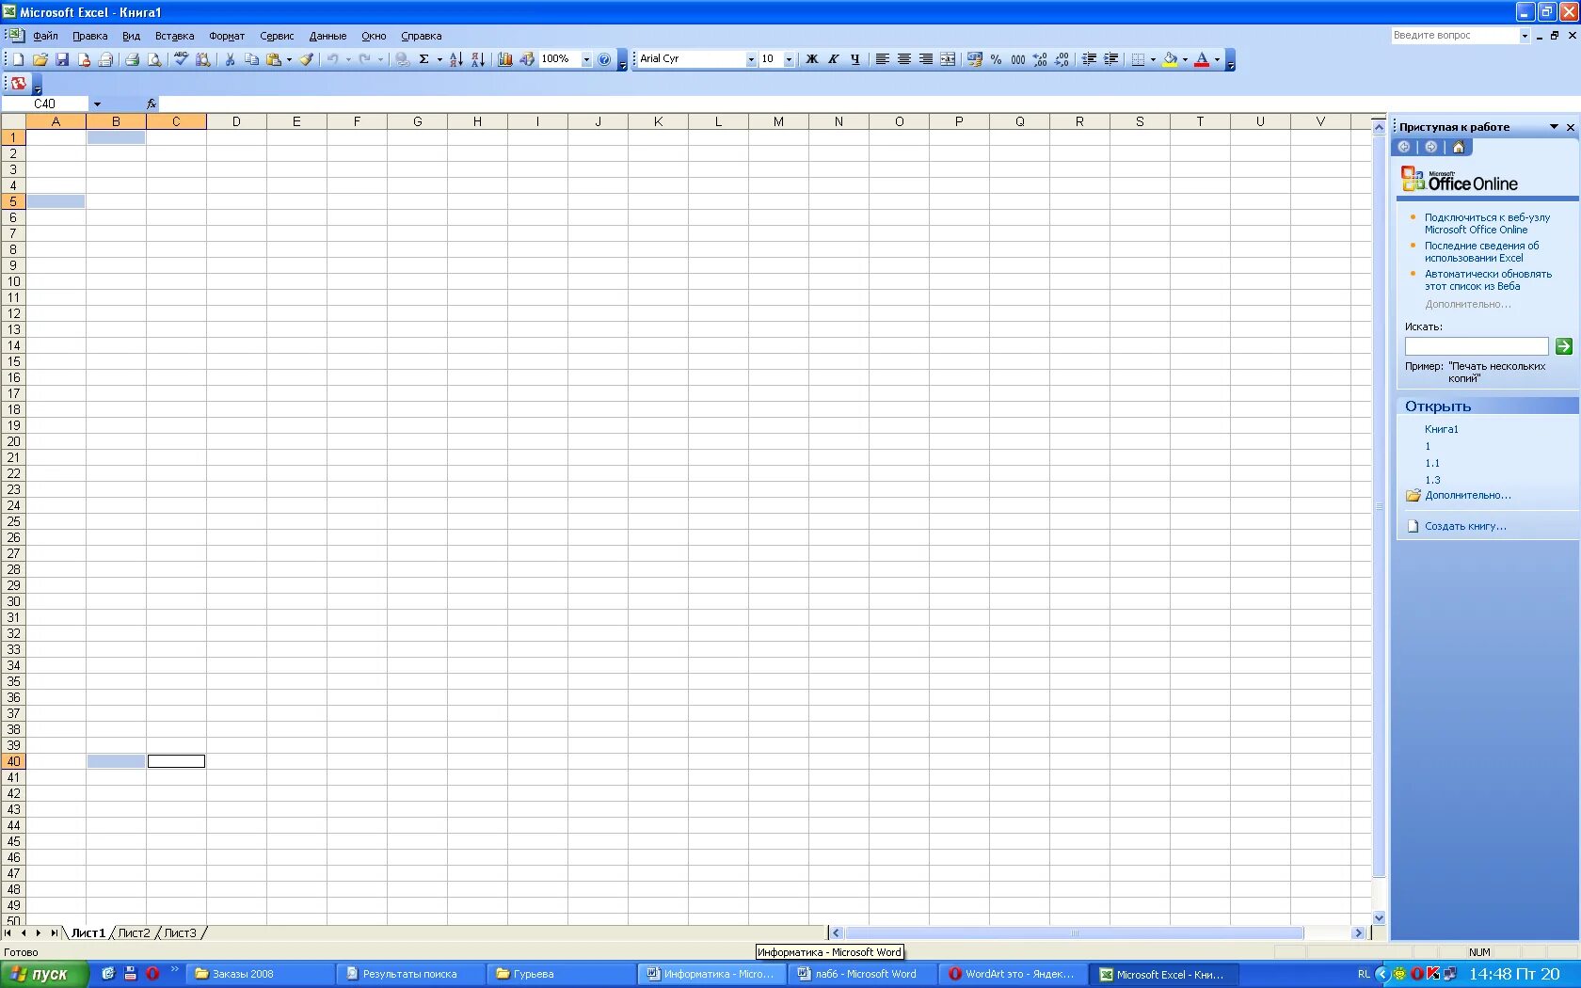
Task: Expand the Arial Cyr font dropdown
Action: (751, 59)
